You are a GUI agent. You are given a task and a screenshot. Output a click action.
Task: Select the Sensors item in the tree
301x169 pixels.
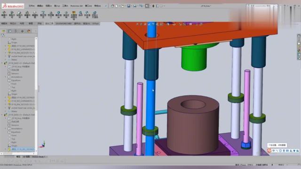[x=15, y=74]
